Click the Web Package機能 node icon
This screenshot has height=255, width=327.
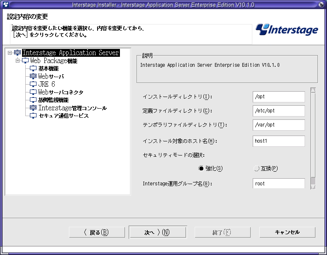[x=25, y=61]
